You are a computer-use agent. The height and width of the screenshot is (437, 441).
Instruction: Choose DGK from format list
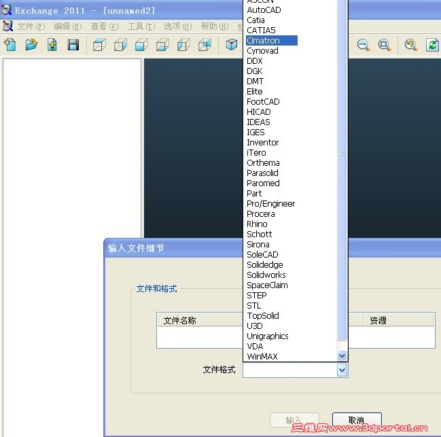(x=255, y=71)
